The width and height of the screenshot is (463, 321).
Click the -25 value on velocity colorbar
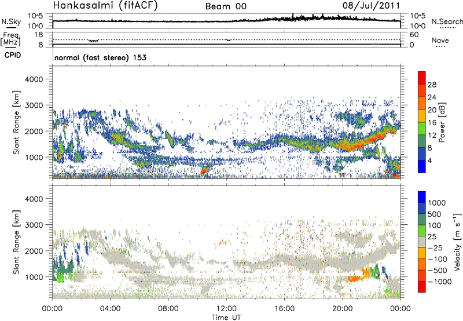click(x=435, y=248)
